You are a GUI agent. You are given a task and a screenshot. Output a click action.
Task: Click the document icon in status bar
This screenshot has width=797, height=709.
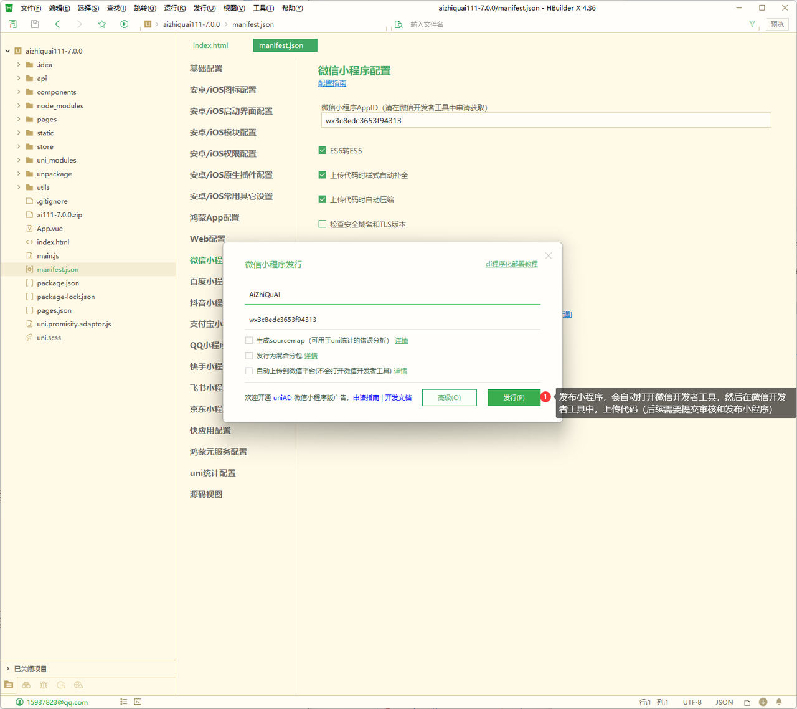(747, 702)
